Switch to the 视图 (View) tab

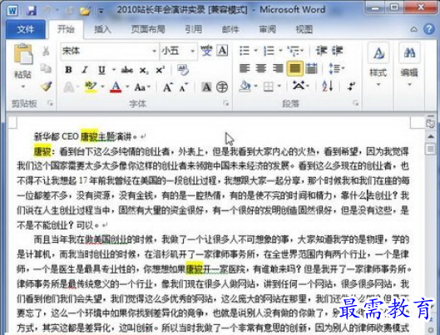pos(304,29)
